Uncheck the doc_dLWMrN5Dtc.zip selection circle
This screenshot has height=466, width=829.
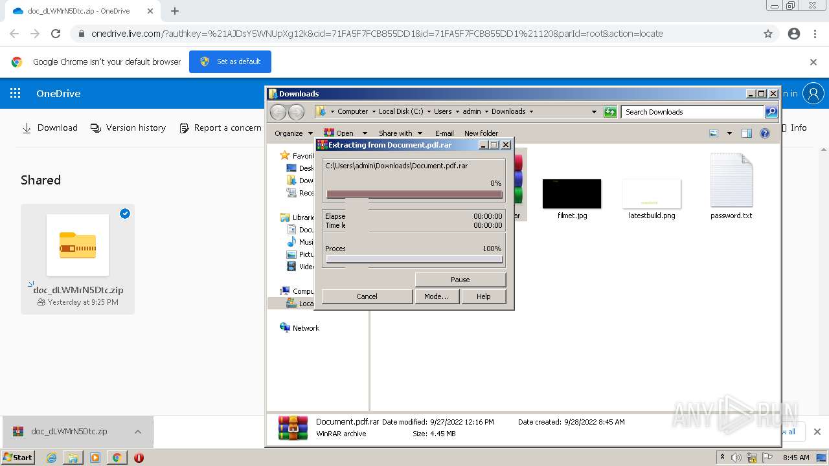125,214
